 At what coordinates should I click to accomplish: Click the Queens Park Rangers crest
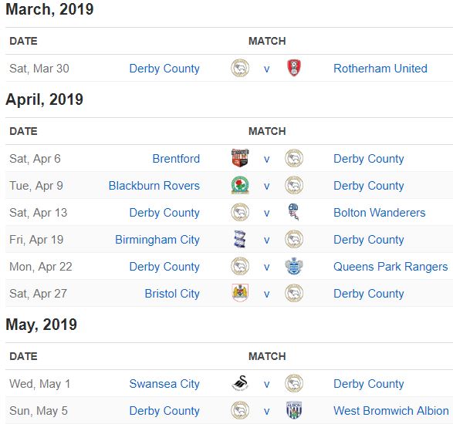pos(294,266)
